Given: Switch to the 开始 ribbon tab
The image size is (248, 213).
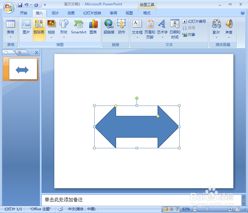Looking at the screenshot, I should (24, 13).
